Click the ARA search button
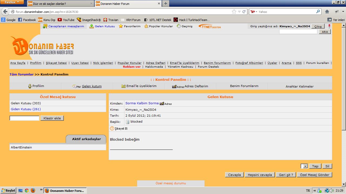This screenshot has width=346, height=194. (325, 32)
